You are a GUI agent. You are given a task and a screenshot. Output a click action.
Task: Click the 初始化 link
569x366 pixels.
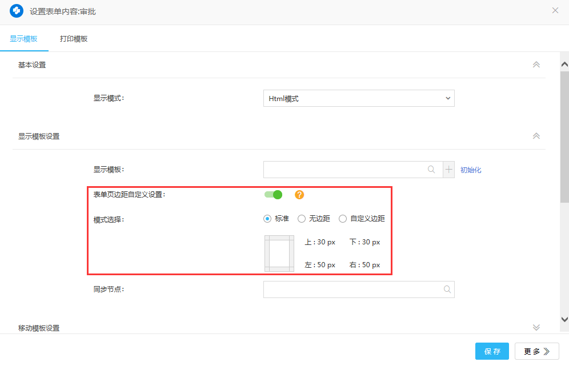(x=471, y=170)
